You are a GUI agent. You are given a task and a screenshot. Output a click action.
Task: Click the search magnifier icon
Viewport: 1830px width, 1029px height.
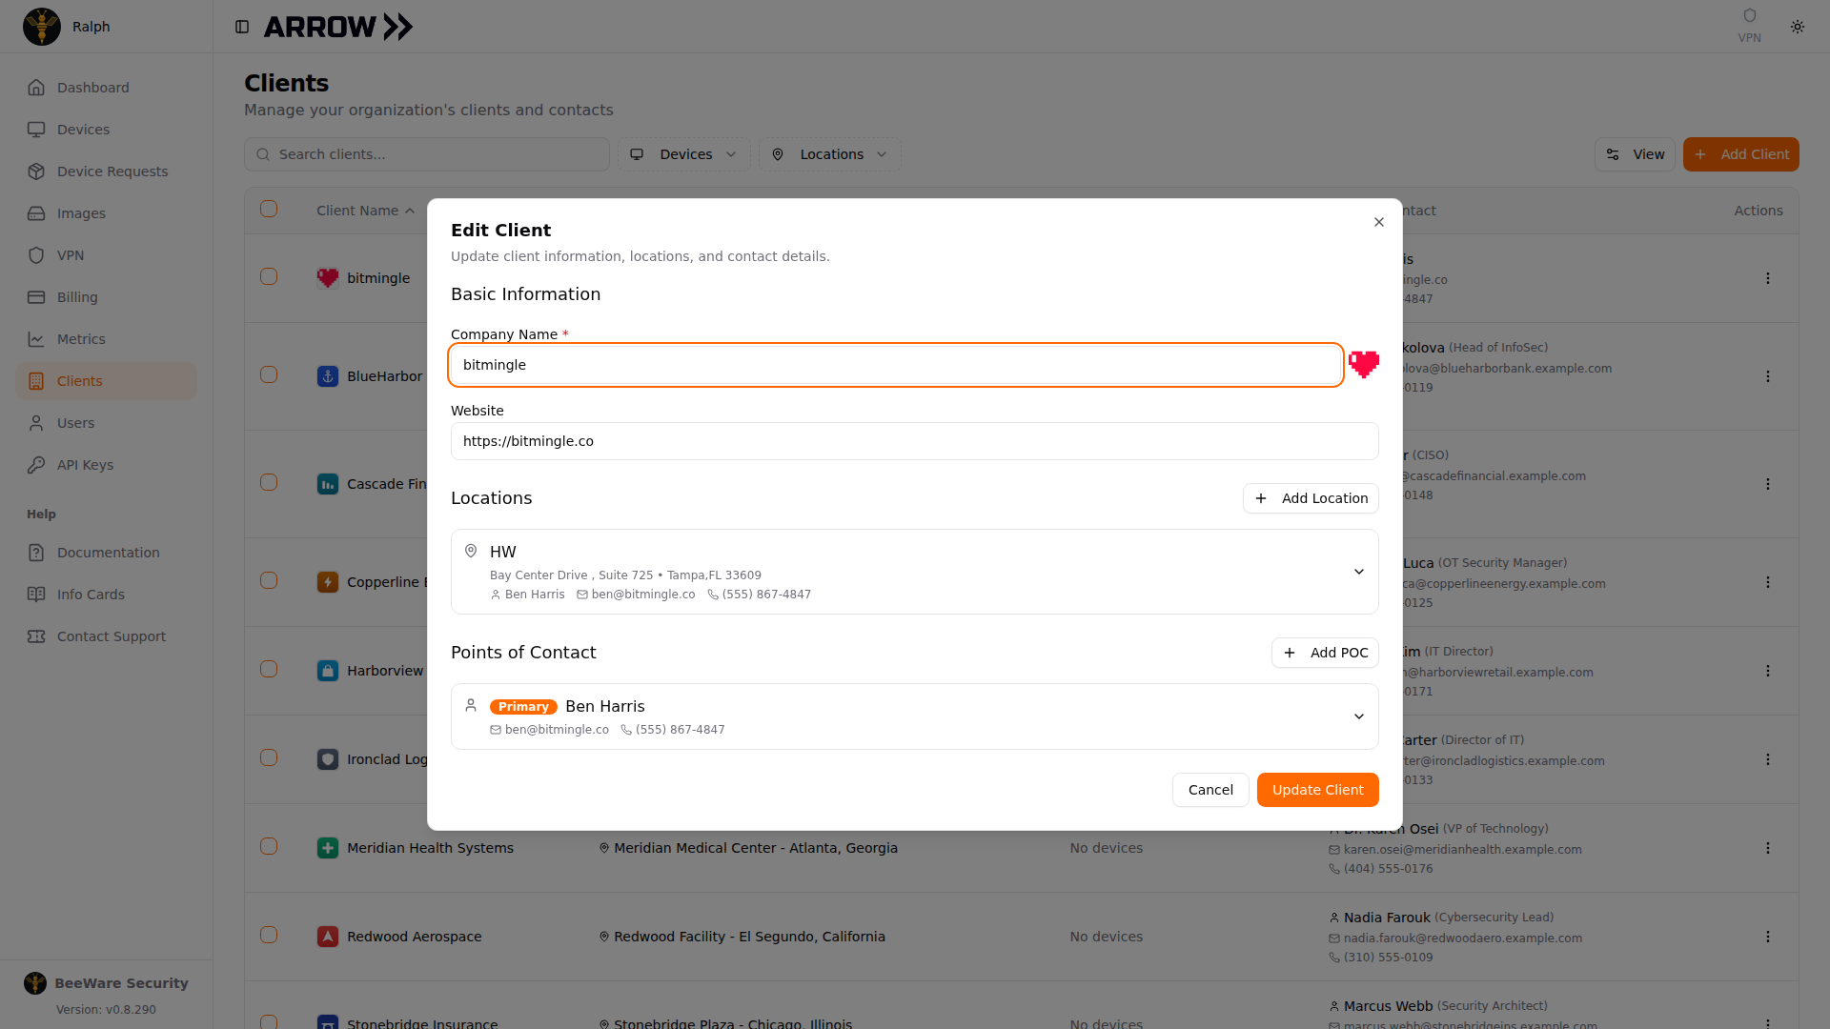264,154
